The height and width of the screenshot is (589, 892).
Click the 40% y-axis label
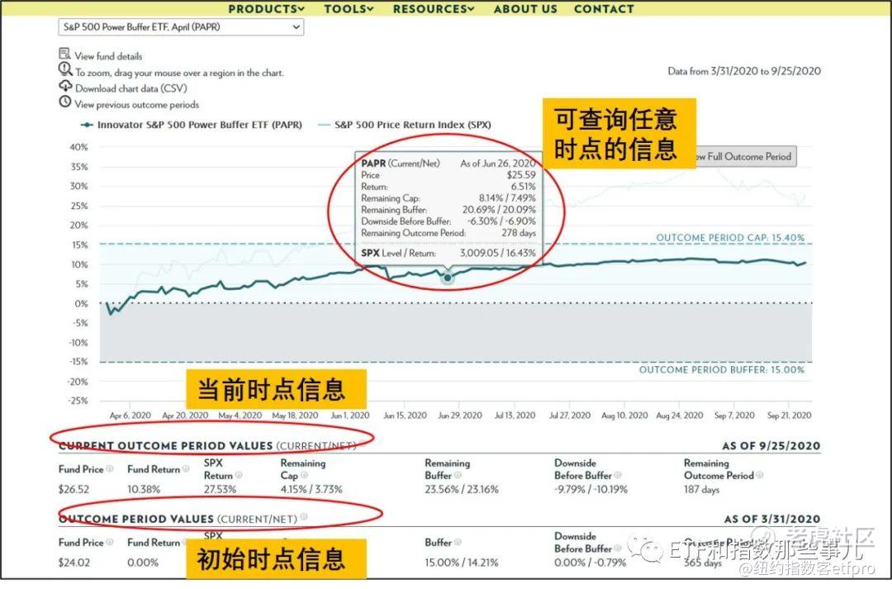[x=79, y=147]
